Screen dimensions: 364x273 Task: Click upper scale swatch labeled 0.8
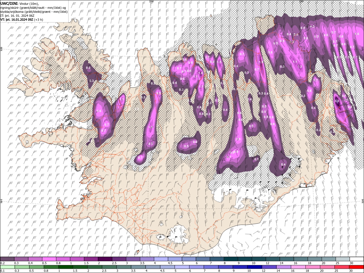63,259
